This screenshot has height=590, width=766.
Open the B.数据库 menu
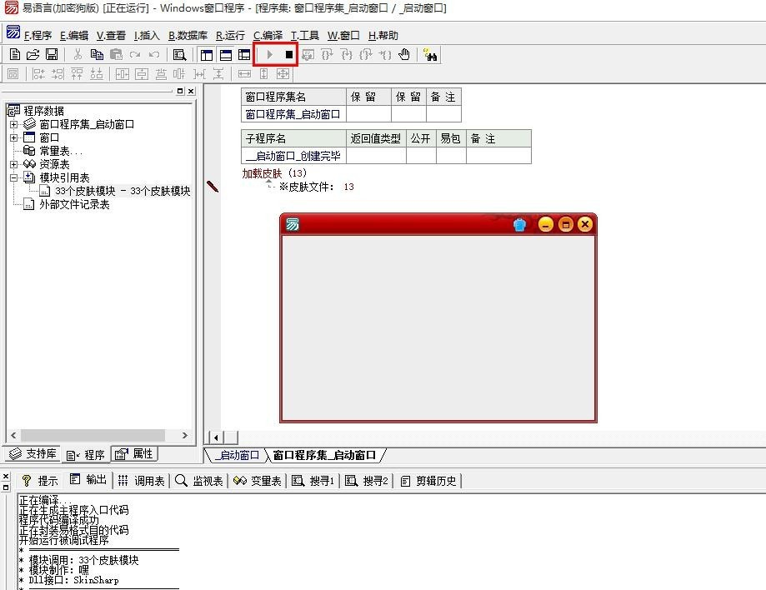pos(188,36)
